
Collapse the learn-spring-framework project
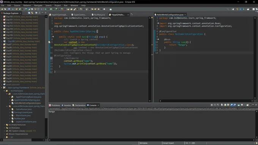pyautogui.click(x=2, y=88)
